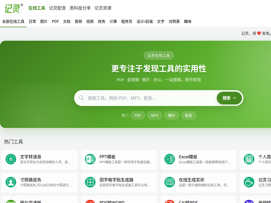This screenshot has width=271, height=203.
Task: Open the 寸照换底色 title link
Action: click(30, 180)
